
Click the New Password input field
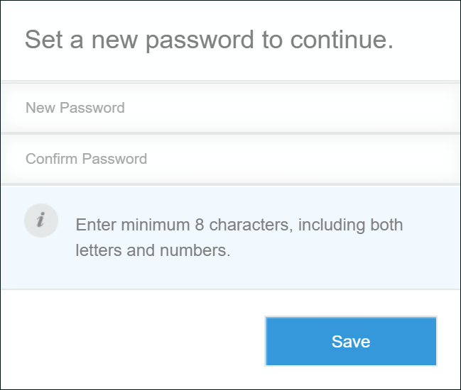coord(230,108)
